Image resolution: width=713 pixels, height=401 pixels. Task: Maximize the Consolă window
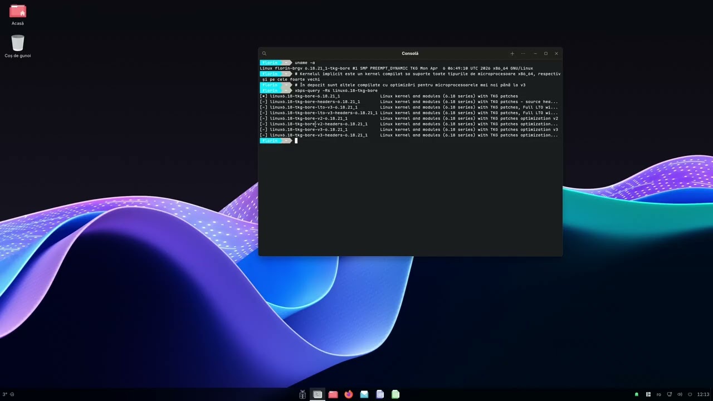[546, 53]
